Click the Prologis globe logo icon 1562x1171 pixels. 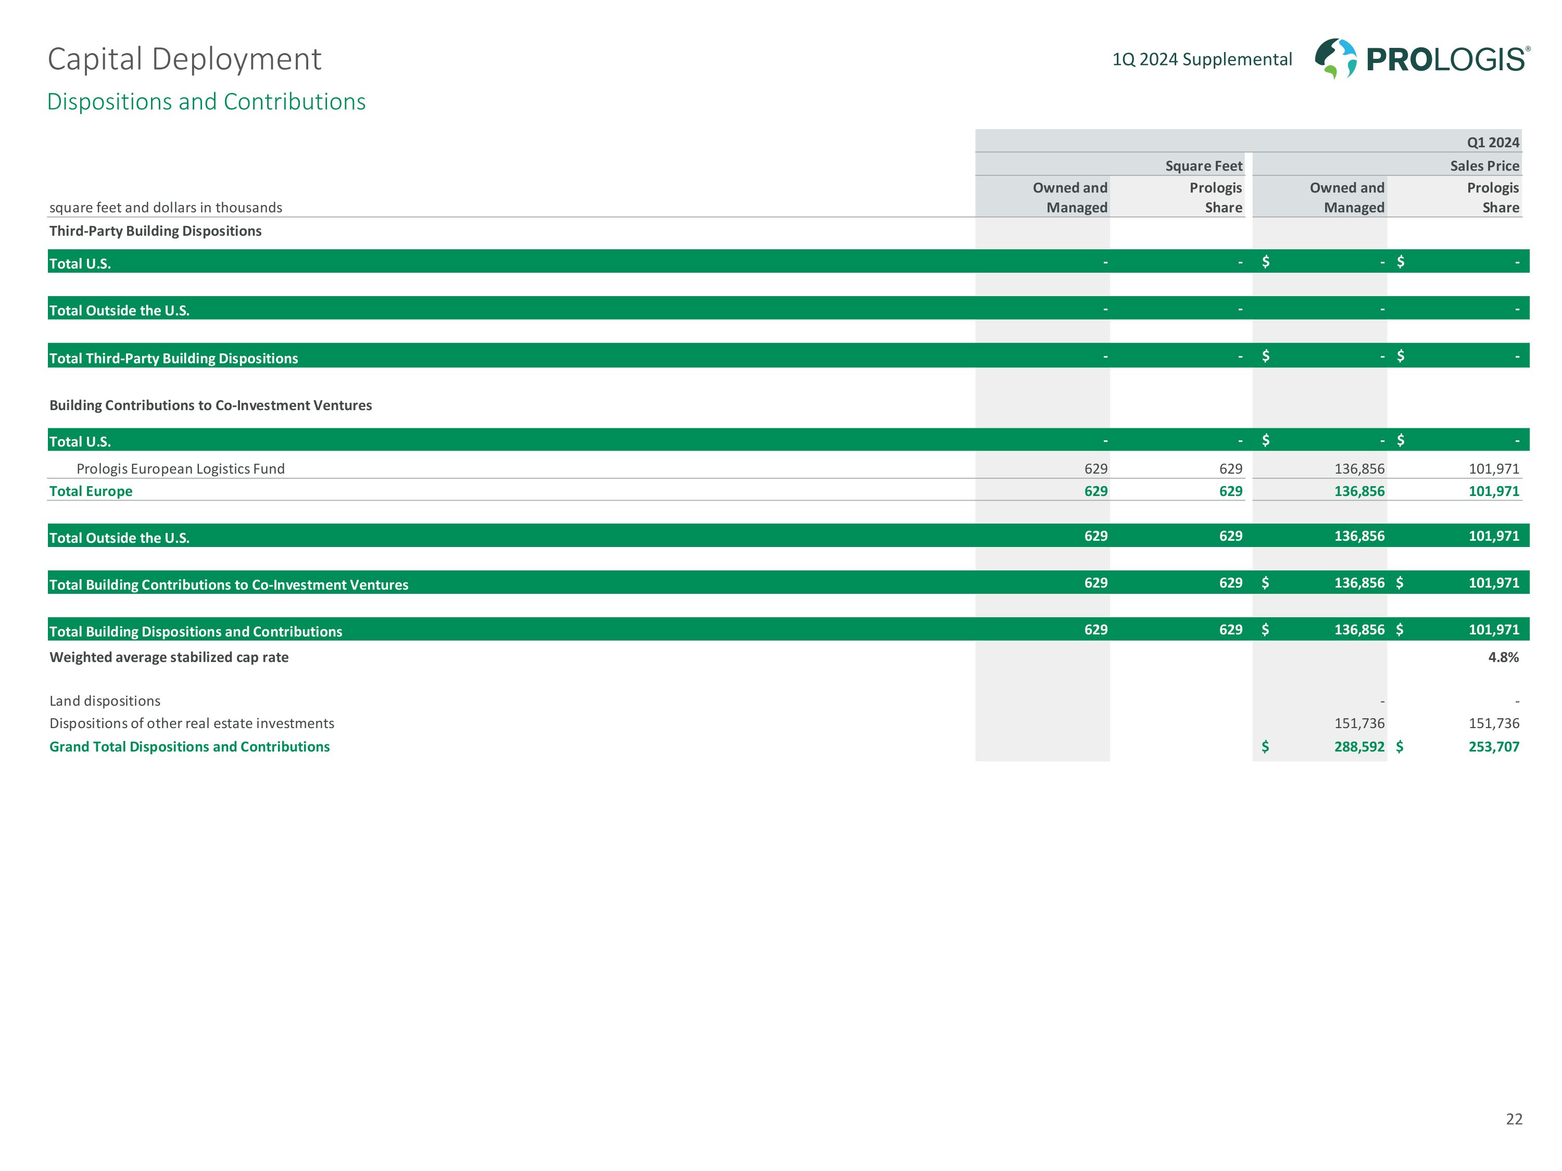tap(1336, 58)
